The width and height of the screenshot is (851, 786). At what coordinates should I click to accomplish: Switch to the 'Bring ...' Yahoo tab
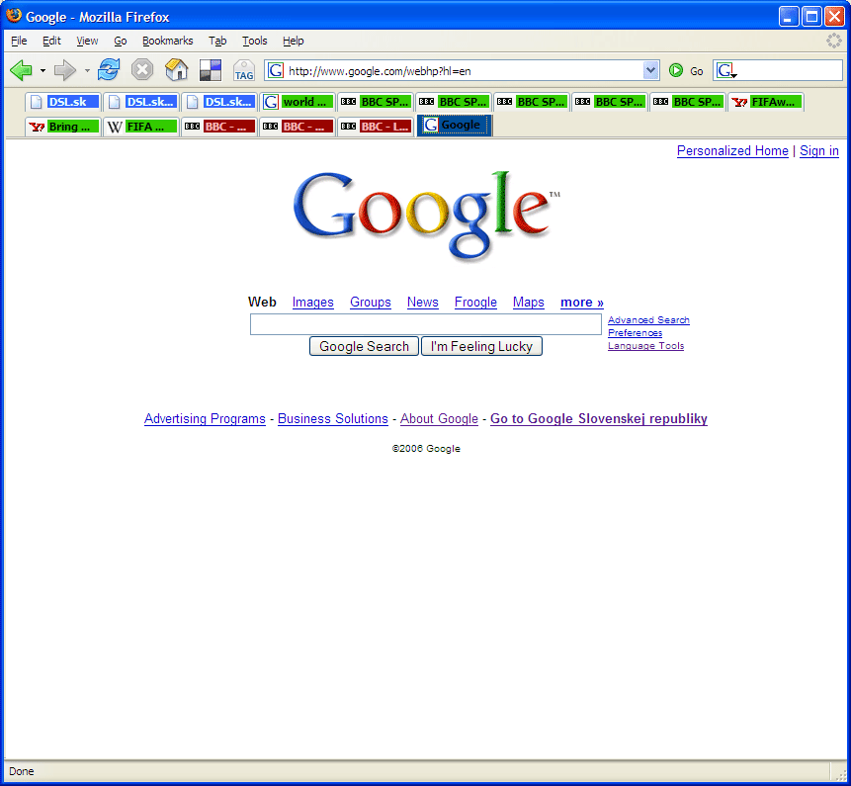click(63, 127)
